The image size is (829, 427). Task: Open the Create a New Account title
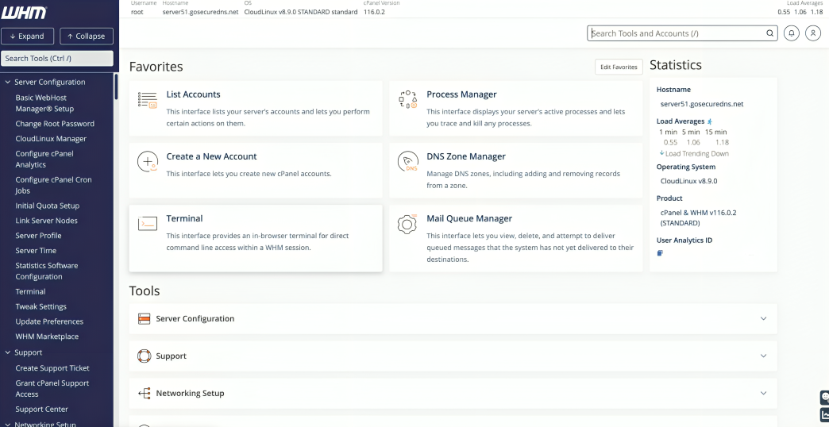pos(211,156)
